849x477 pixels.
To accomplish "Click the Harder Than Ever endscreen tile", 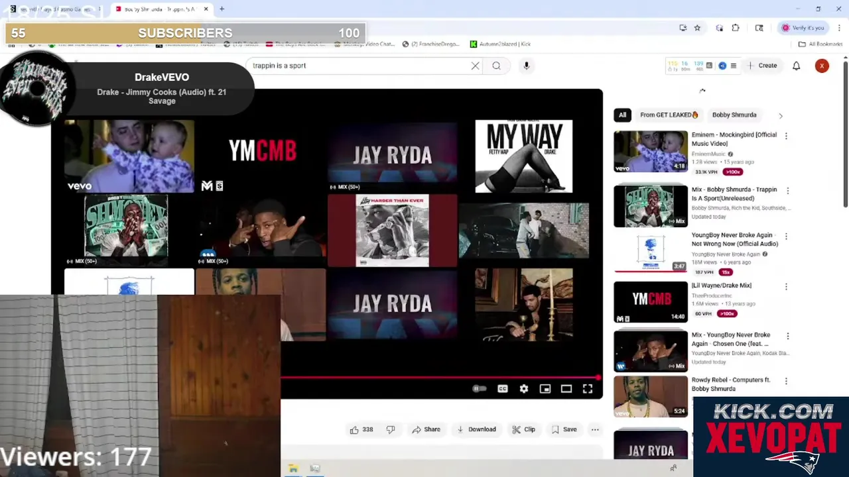I will click(x=393, y=231).
